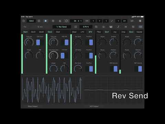This screenshot has width=165, height=124.
Task: Open the Rev Send parameter selector
Action: tap(62, 27)
